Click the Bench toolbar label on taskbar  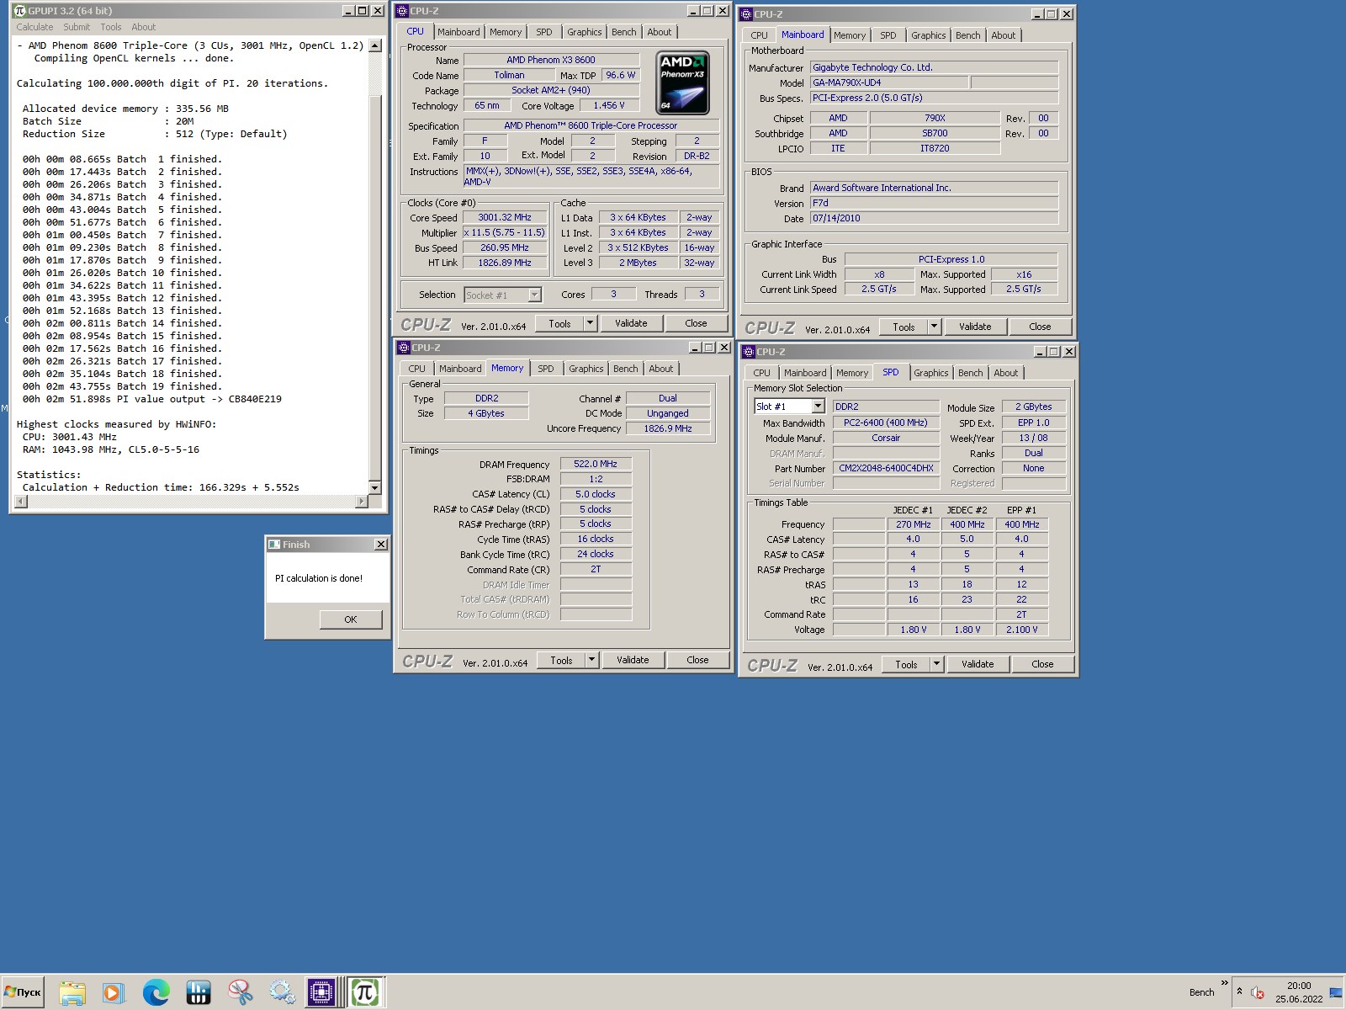pos(1201,992)
